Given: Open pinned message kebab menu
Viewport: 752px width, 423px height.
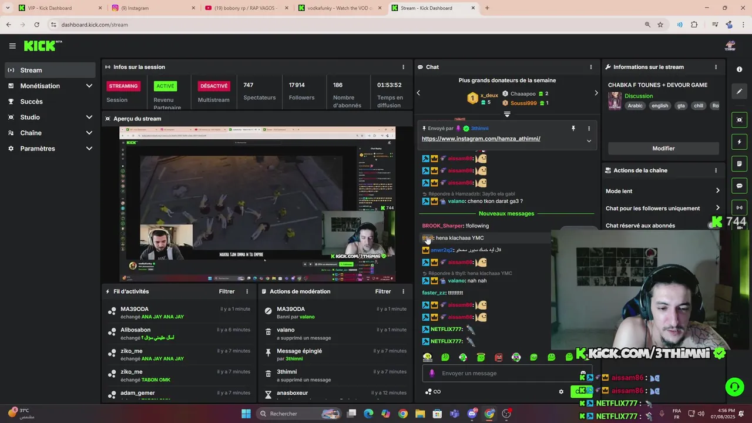Looking at the screenshot, I should (589, 128).
